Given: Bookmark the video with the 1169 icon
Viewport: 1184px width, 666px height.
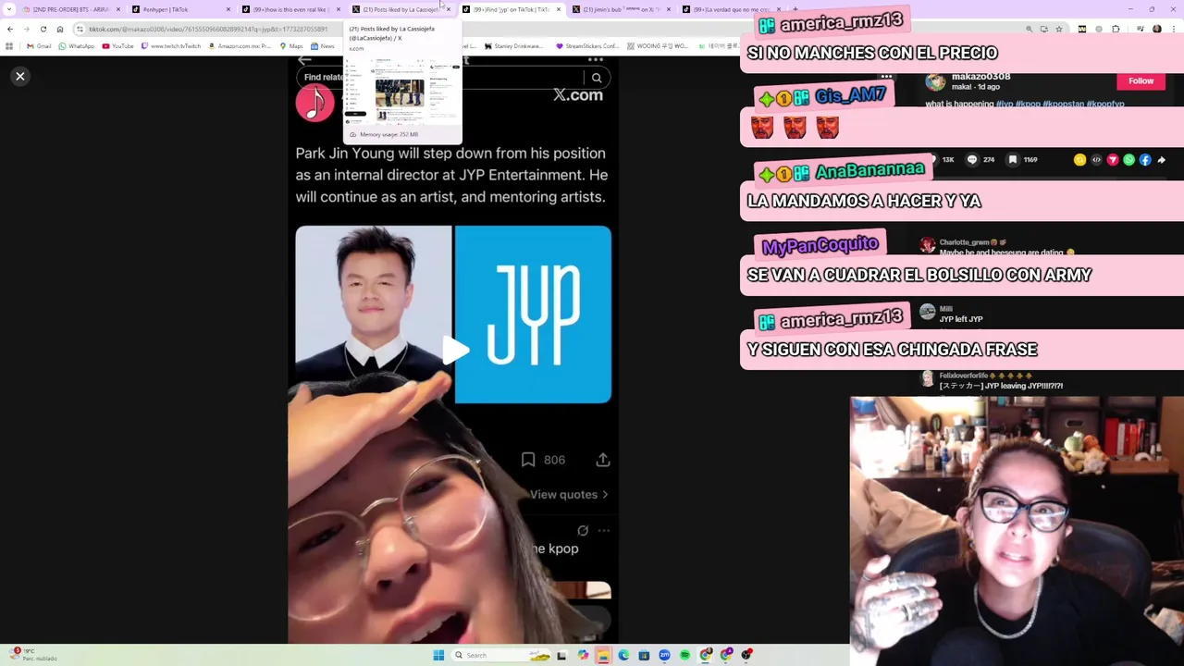Looking at the screenshot, I should click(x=1013, y=160).
